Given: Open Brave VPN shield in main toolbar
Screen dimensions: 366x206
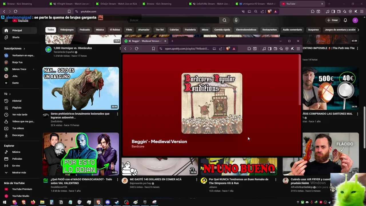Looking at the screenshot, I should click(350, 11).
